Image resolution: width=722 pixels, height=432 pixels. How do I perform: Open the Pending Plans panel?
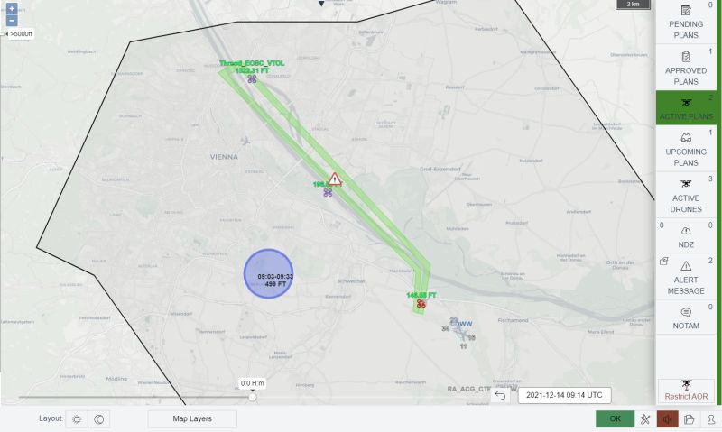686,22
